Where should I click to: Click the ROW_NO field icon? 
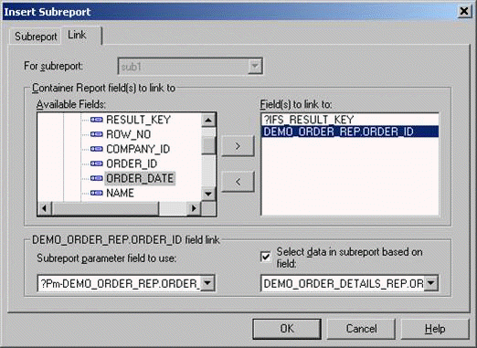(x=97, y=134)
